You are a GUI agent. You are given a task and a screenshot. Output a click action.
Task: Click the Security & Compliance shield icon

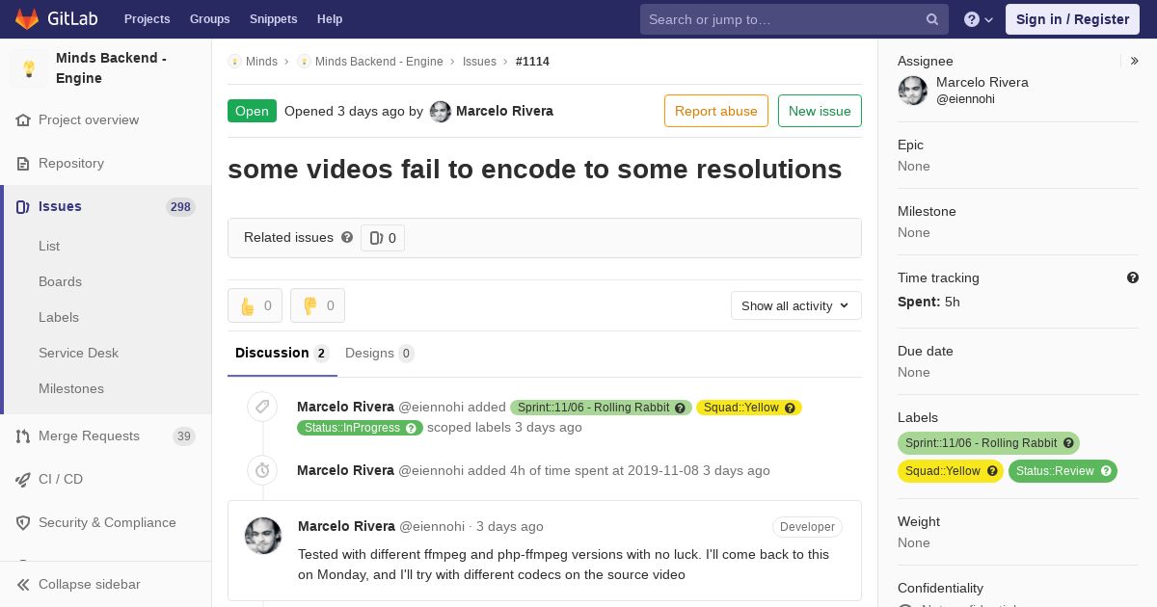[x=23, y=523]
